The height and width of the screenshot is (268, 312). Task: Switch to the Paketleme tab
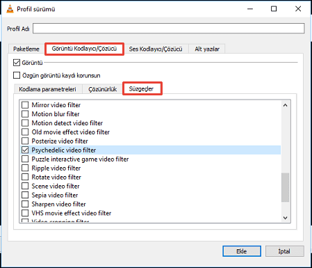tap(26, 49)
